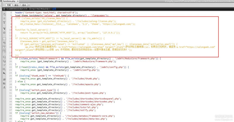The height and width of the screenshot is (122, 234).
Task: Click the ReduxFramework class_exists line
Action: 88,59
